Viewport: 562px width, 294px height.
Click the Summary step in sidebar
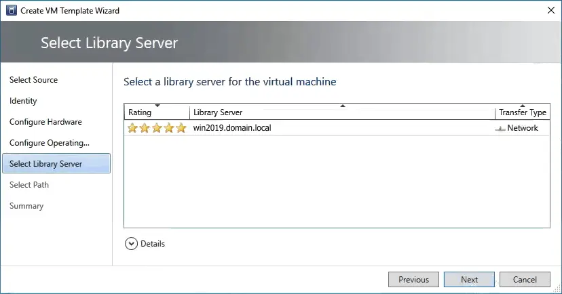[26, 206]
